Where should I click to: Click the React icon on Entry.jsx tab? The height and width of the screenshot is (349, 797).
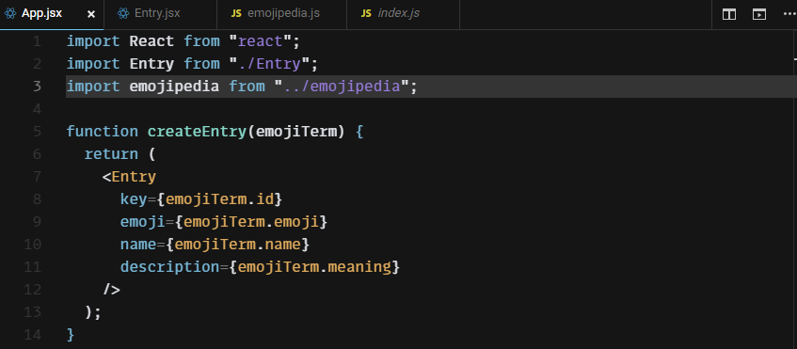[123, 14]
